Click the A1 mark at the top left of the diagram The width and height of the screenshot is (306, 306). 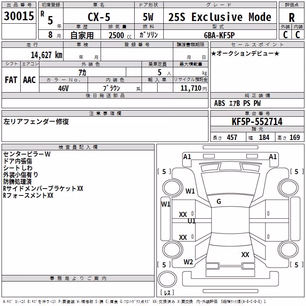[187, 156]
